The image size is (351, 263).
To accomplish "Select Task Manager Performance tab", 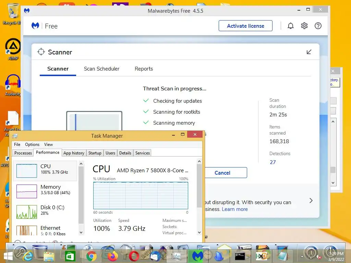I will point(48,152).
